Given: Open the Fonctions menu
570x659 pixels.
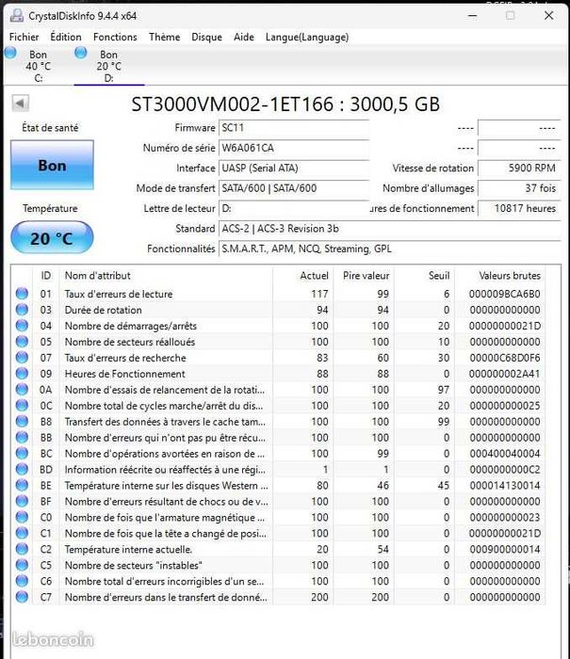Looking at the screenshot, I should click(115, 37).
